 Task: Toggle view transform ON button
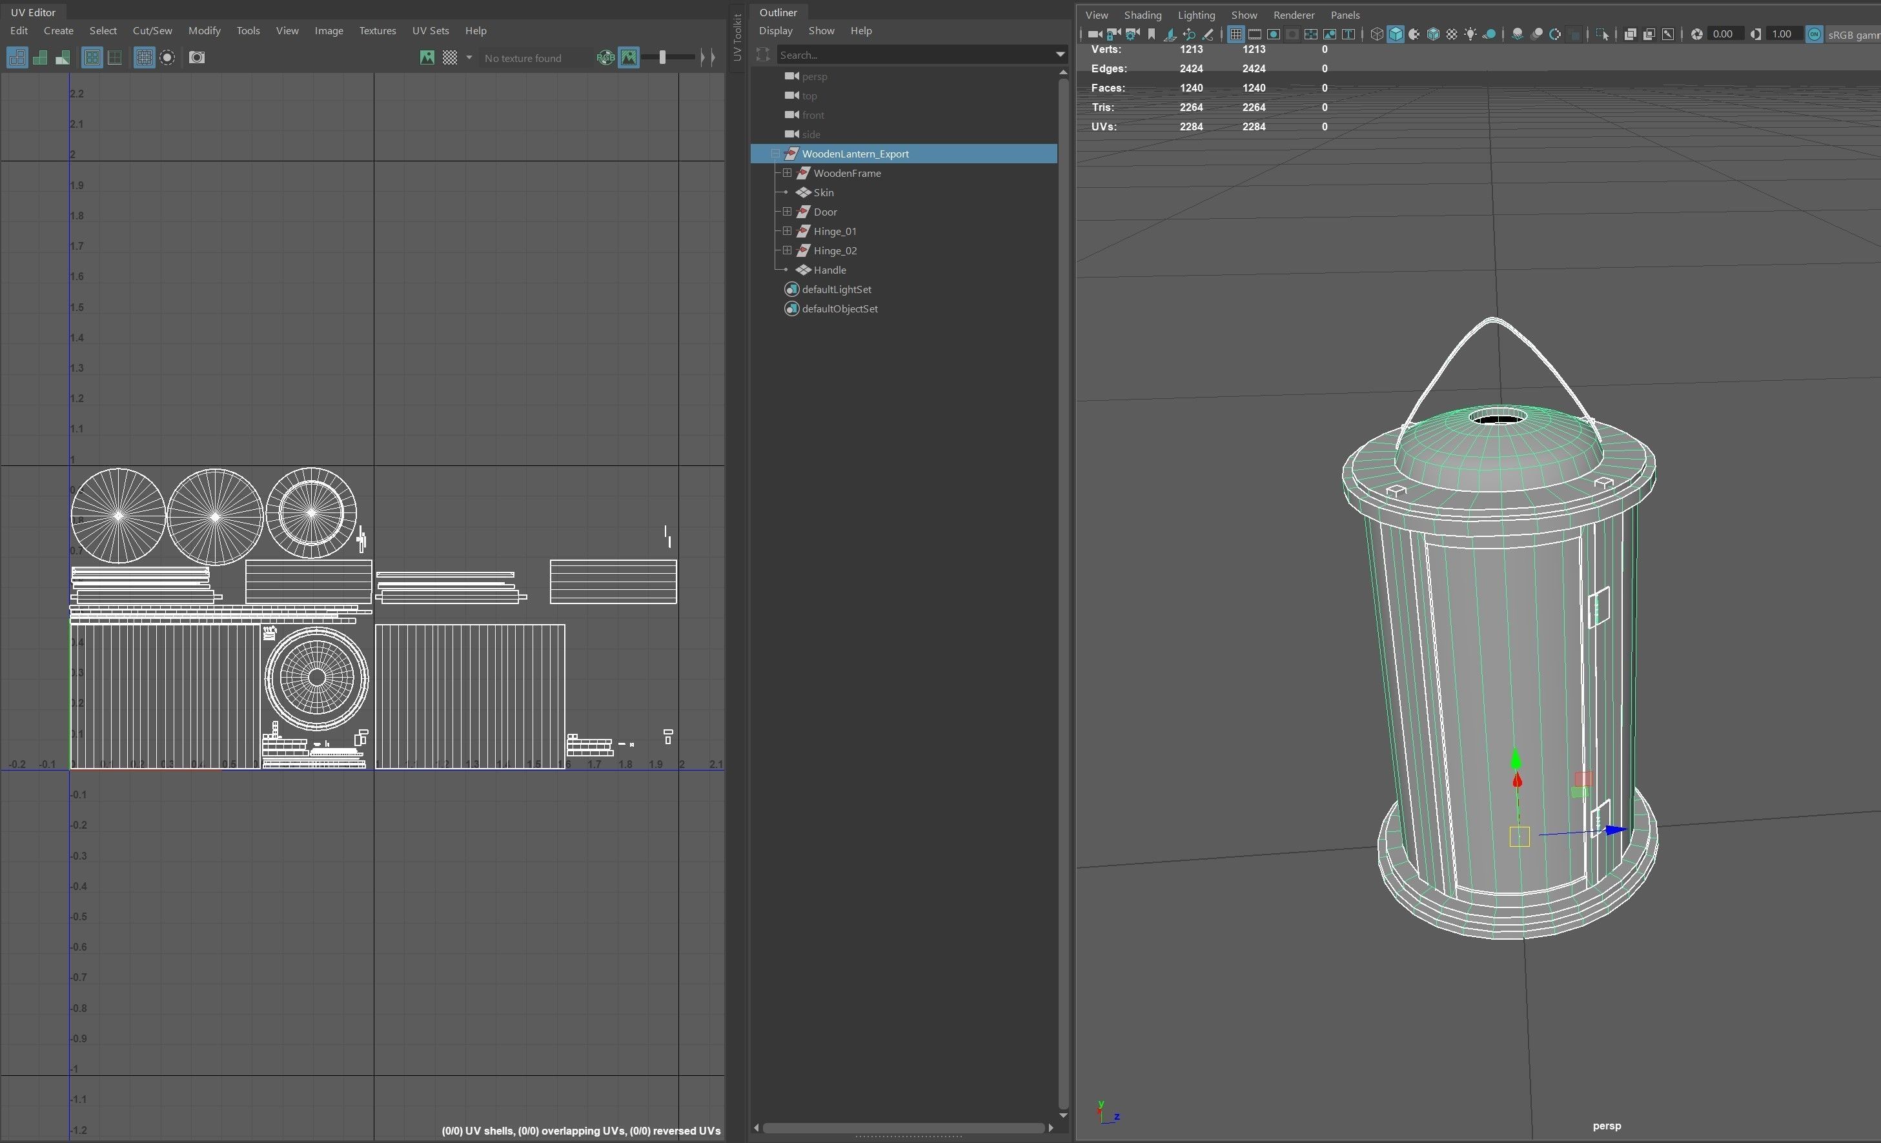point(1814,34)
